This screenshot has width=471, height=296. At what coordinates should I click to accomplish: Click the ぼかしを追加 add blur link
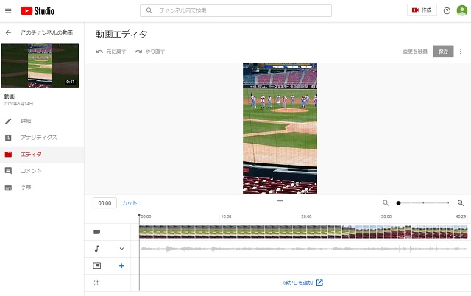pyautogui.click(x=298, y=283)
